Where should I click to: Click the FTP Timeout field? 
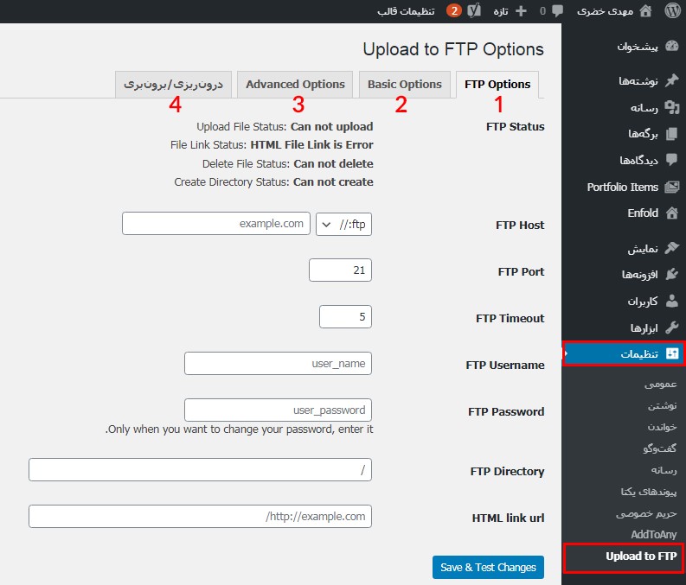[x=346, y=317]
